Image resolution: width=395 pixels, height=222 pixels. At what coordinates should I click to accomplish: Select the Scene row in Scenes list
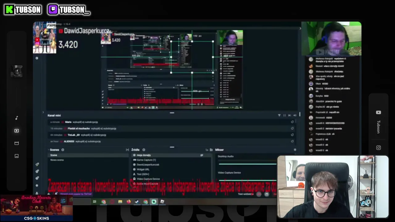pyautogui.click(x=88, y=155)
